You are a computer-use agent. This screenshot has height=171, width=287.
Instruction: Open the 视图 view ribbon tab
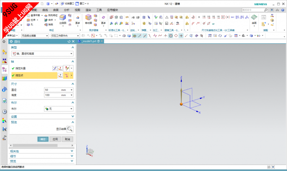click(x=77, y=10)
